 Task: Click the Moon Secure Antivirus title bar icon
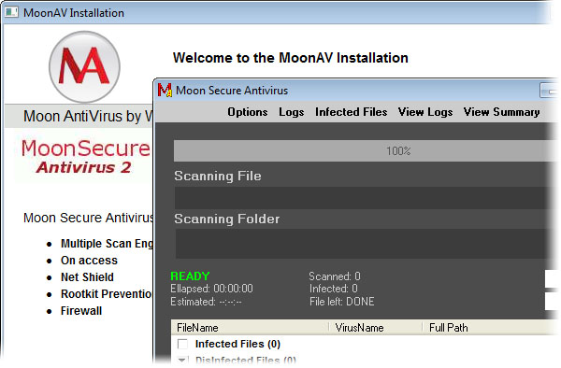[165, 90]
